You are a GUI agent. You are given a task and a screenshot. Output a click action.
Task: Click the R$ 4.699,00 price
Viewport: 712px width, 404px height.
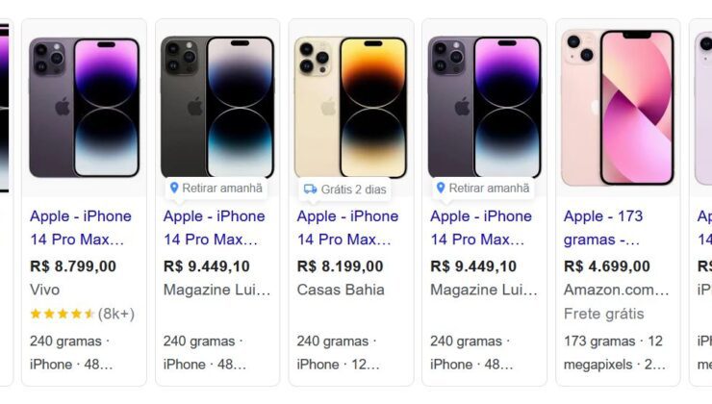tap(607, 266)
